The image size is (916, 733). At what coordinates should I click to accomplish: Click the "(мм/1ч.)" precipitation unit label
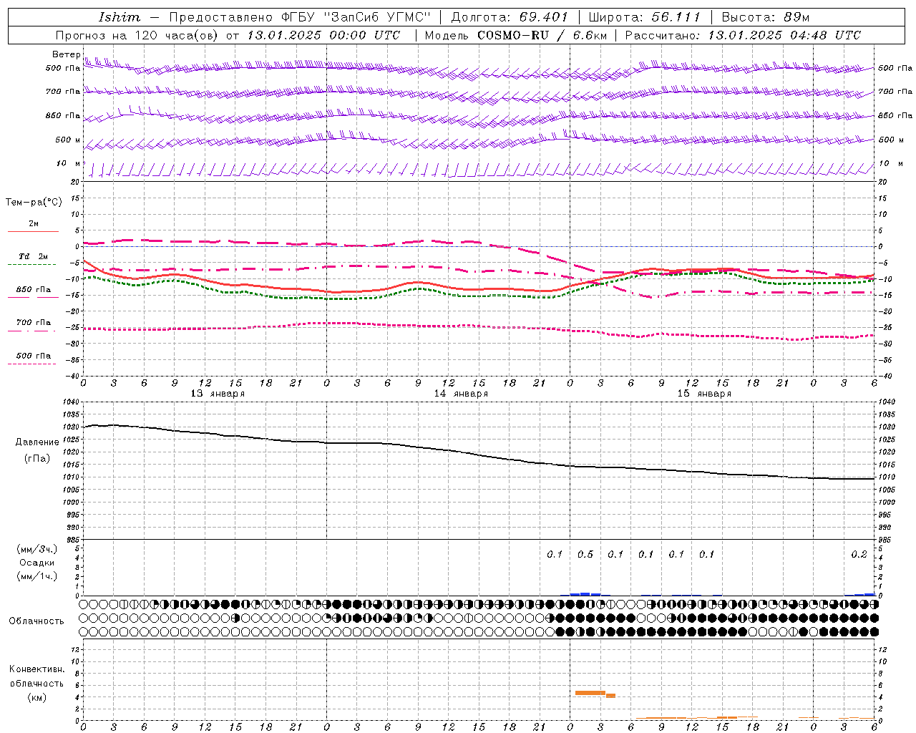(x=37, y=576)
